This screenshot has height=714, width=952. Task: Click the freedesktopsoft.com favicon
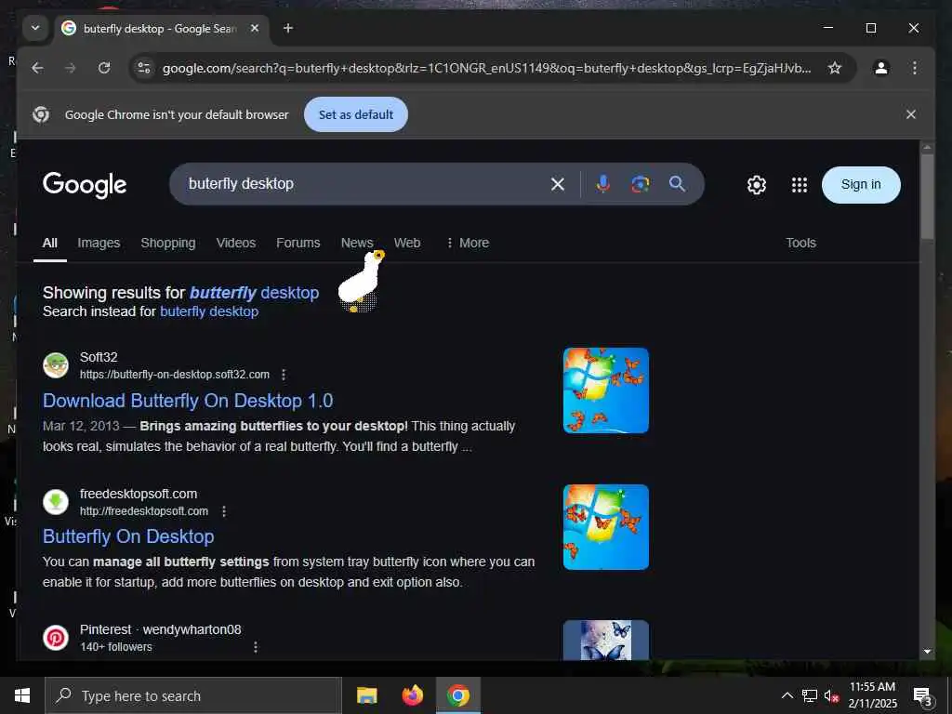click(56, 502)
